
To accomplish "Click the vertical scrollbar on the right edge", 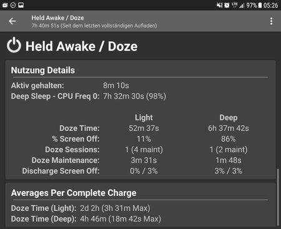I will click(278, 197).
